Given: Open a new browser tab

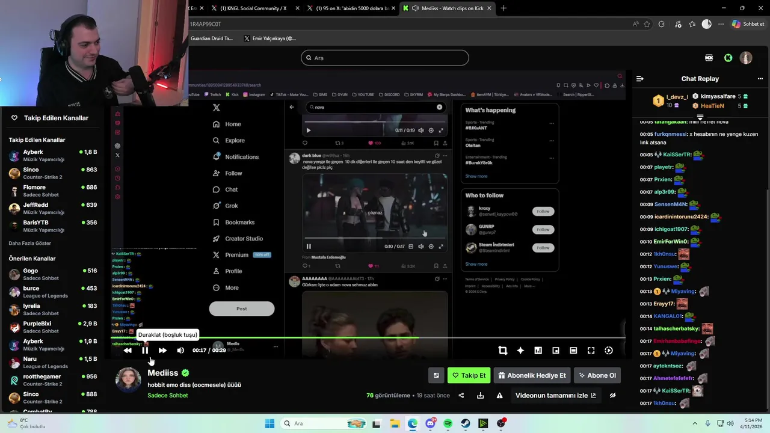Looking at the screenshot, I should coord(504,8).
